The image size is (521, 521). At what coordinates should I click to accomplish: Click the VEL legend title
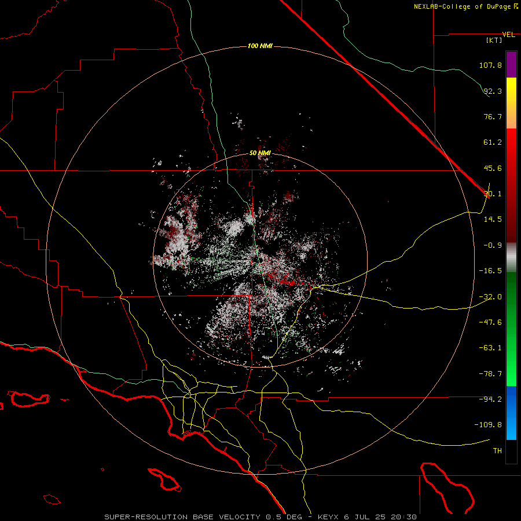pos(508,35)
